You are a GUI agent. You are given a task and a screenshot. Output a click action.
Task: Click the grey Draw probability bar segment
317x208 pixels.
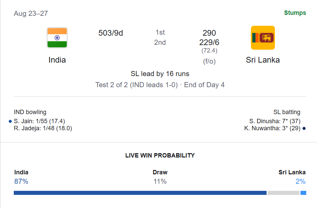click(283, 193)
